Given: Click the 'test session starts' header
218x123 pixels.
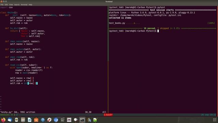Looking at the screenshot, I should tap(162, 10).
